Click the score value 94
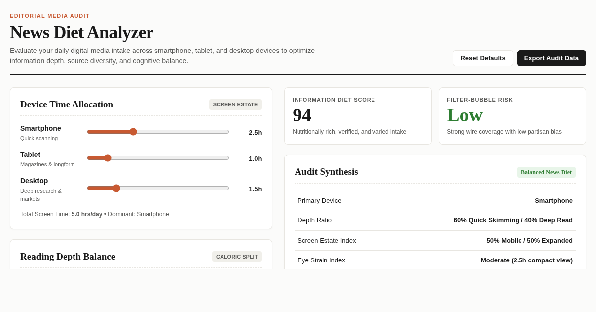The image size is (596, 312). pos(302,115)
